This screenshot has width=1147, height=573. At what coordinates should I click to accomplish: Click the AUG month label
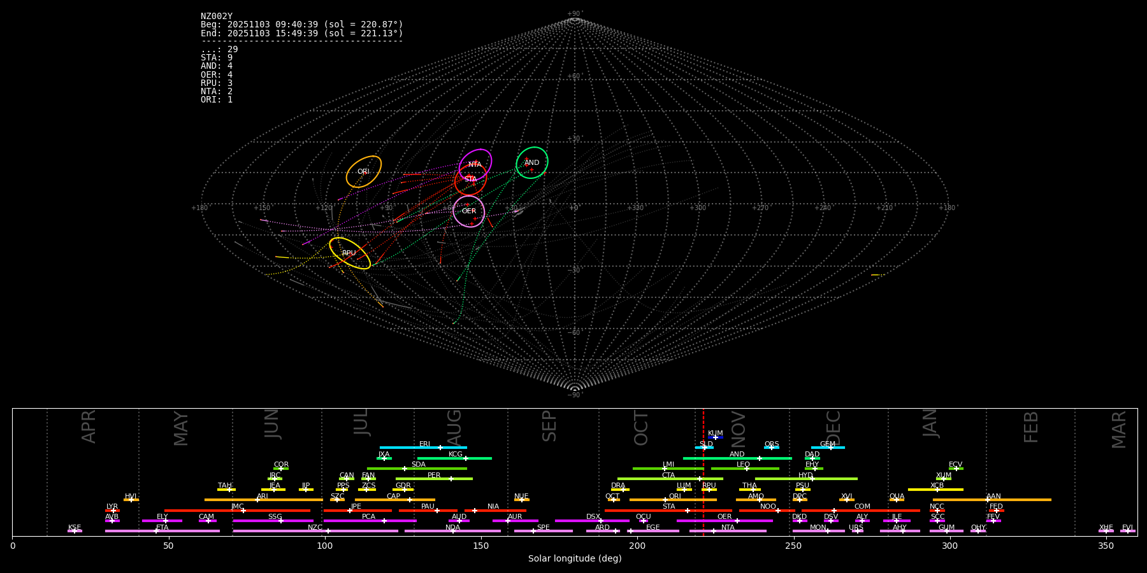[454, 427]
